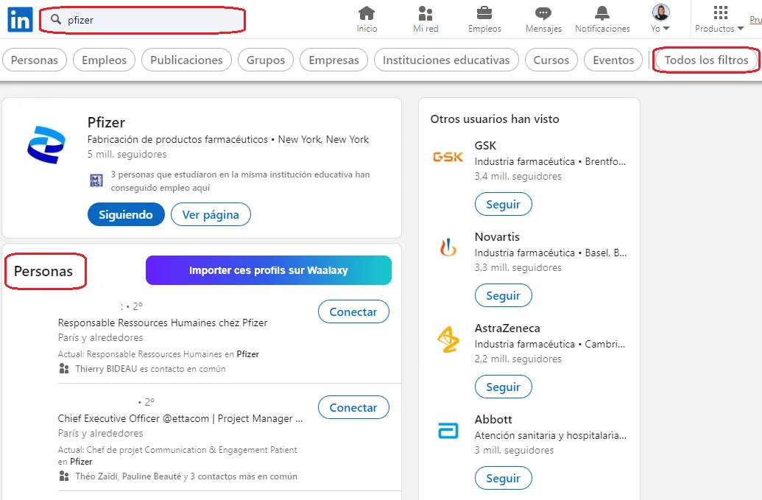
Task: Click Thierry BIDEAU mutual contact text
Action: 150,369
